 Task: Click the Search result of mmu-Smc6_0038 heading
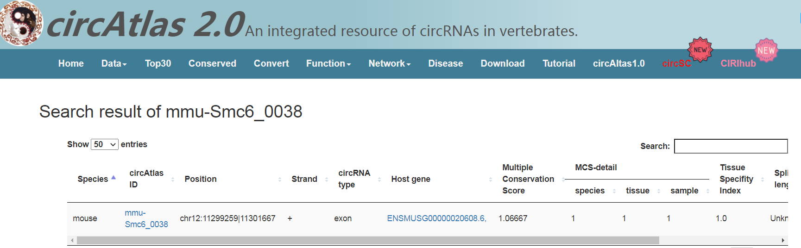(x=171, y=112)
